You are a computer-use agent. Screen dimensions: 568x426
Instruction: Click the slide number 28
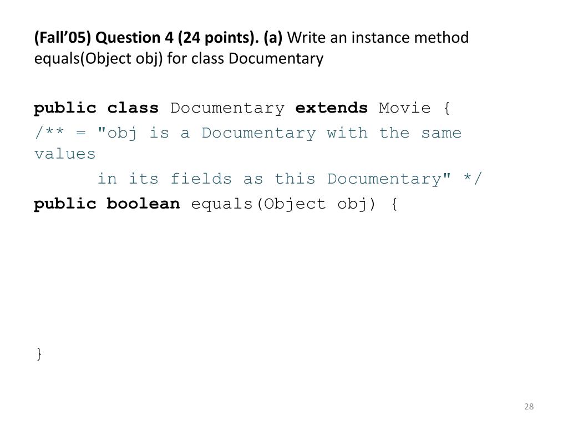point(529,407)
